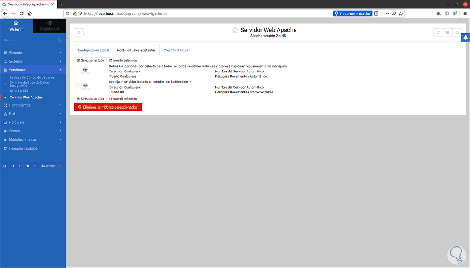Open page actions three-dot menu

tap(387, 13)
